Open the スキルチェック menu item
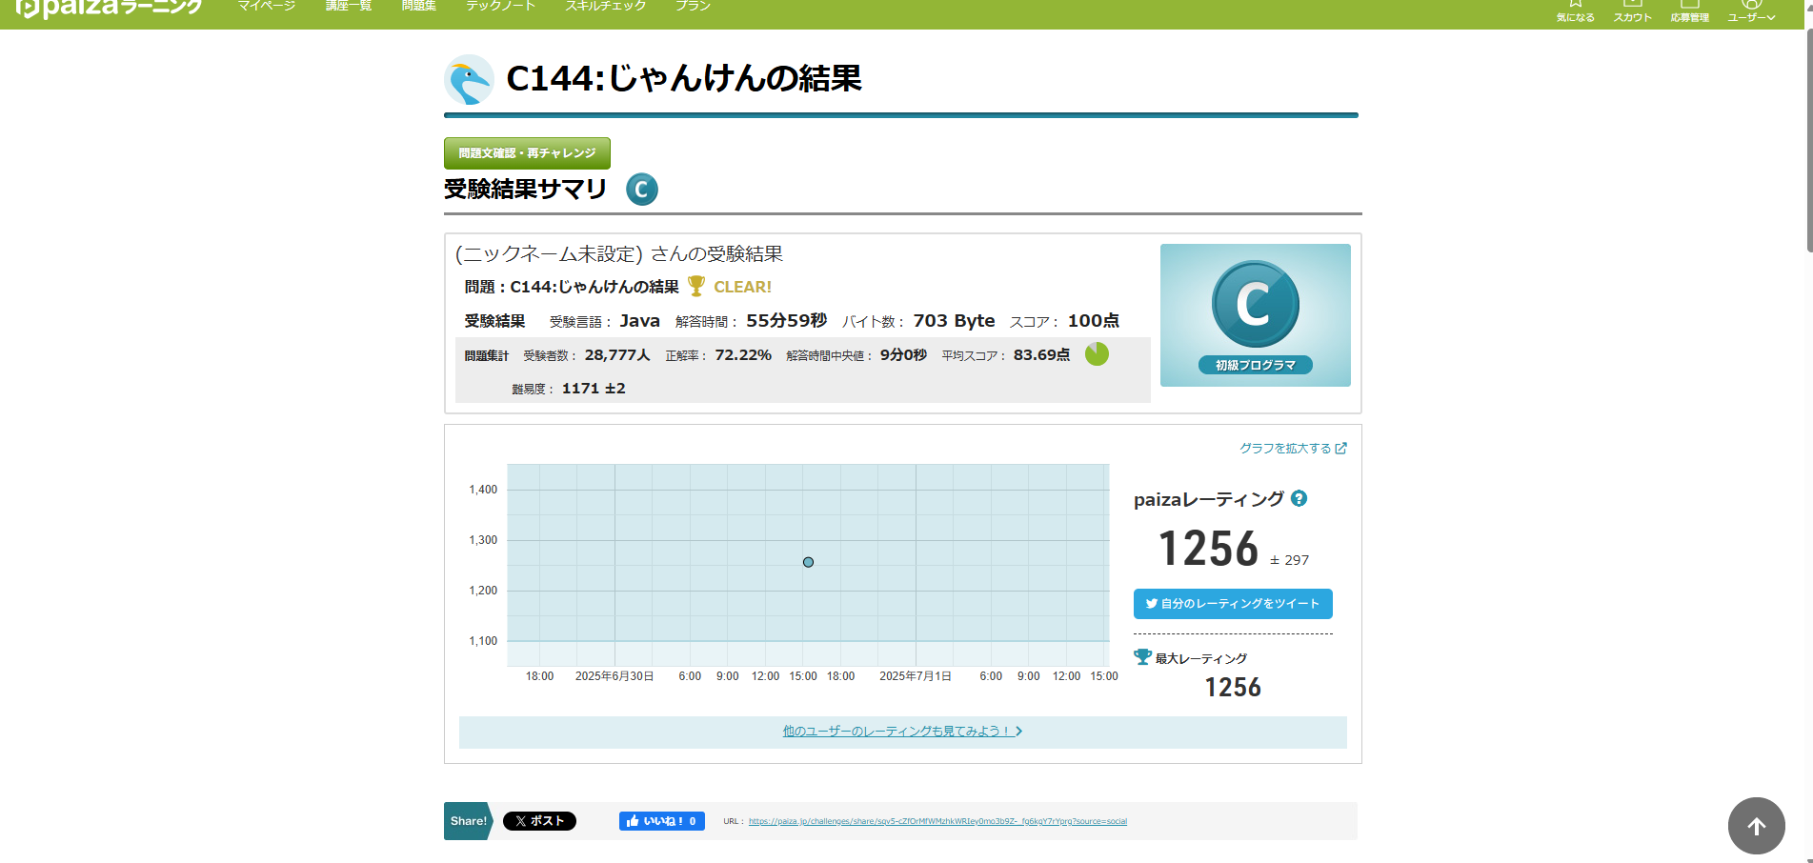This screenshot has width=1813, height=863. tap(605, 6)
